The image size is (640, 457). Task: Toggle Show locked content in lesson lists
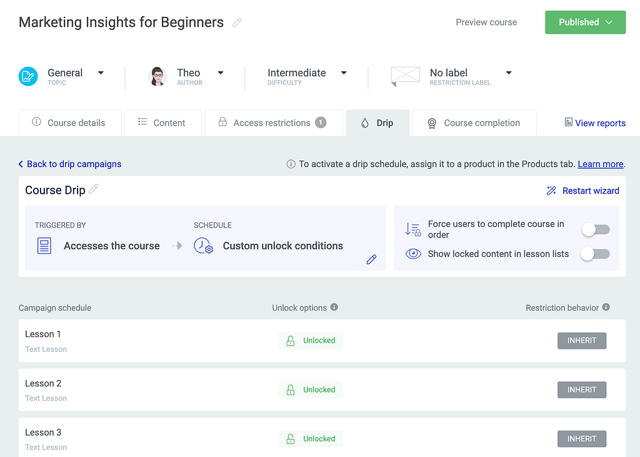click(595, 254)
